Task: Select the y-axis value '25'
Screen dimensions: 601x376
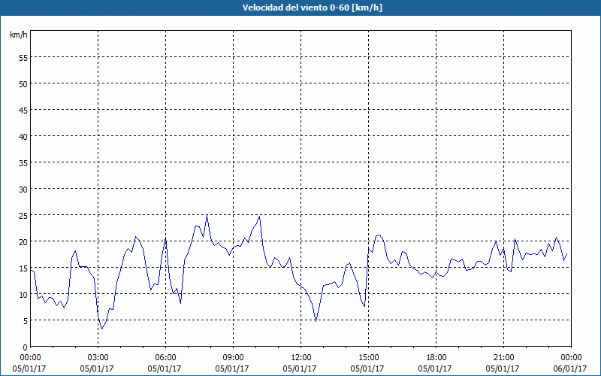Action: point(23,216)
